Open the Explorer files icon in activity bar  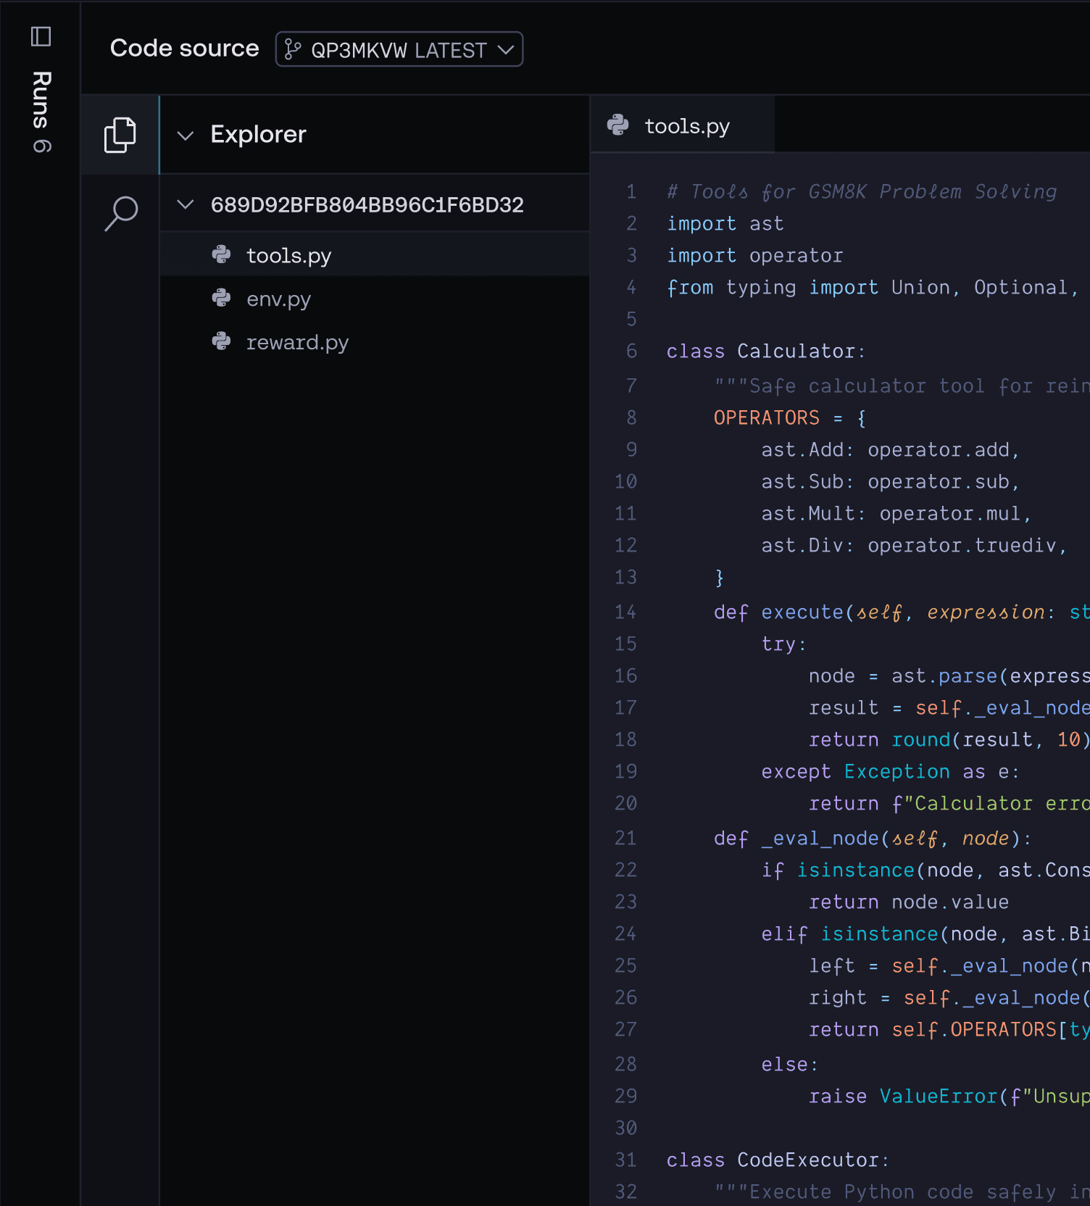(x=120, y=135)
